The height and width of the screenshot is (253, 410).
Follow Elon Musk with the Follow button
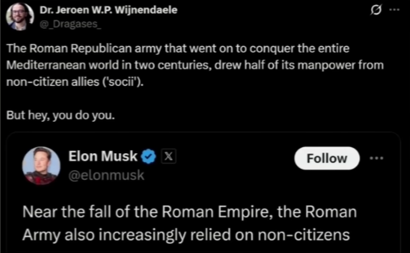click(x=327, y=158)
